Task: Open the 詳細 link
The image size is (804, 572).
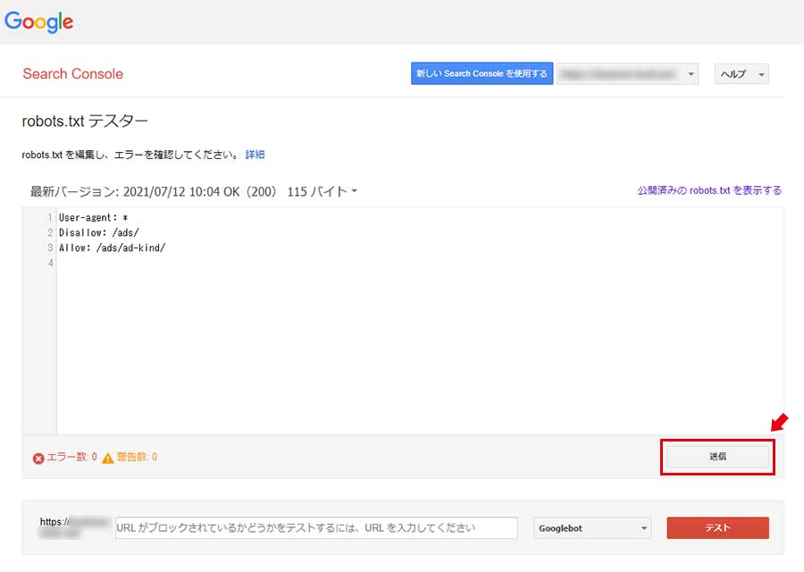Action: 255,155
